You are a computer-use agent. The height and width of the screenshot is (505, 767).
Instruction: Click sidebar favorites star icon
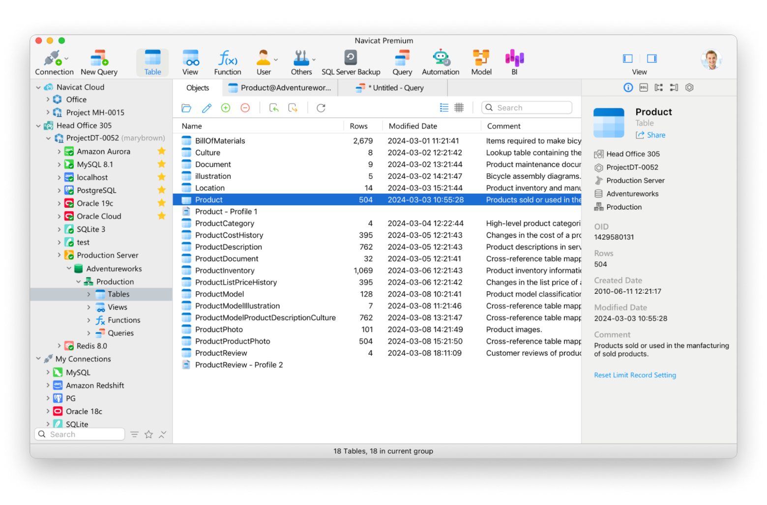point(148,434)
